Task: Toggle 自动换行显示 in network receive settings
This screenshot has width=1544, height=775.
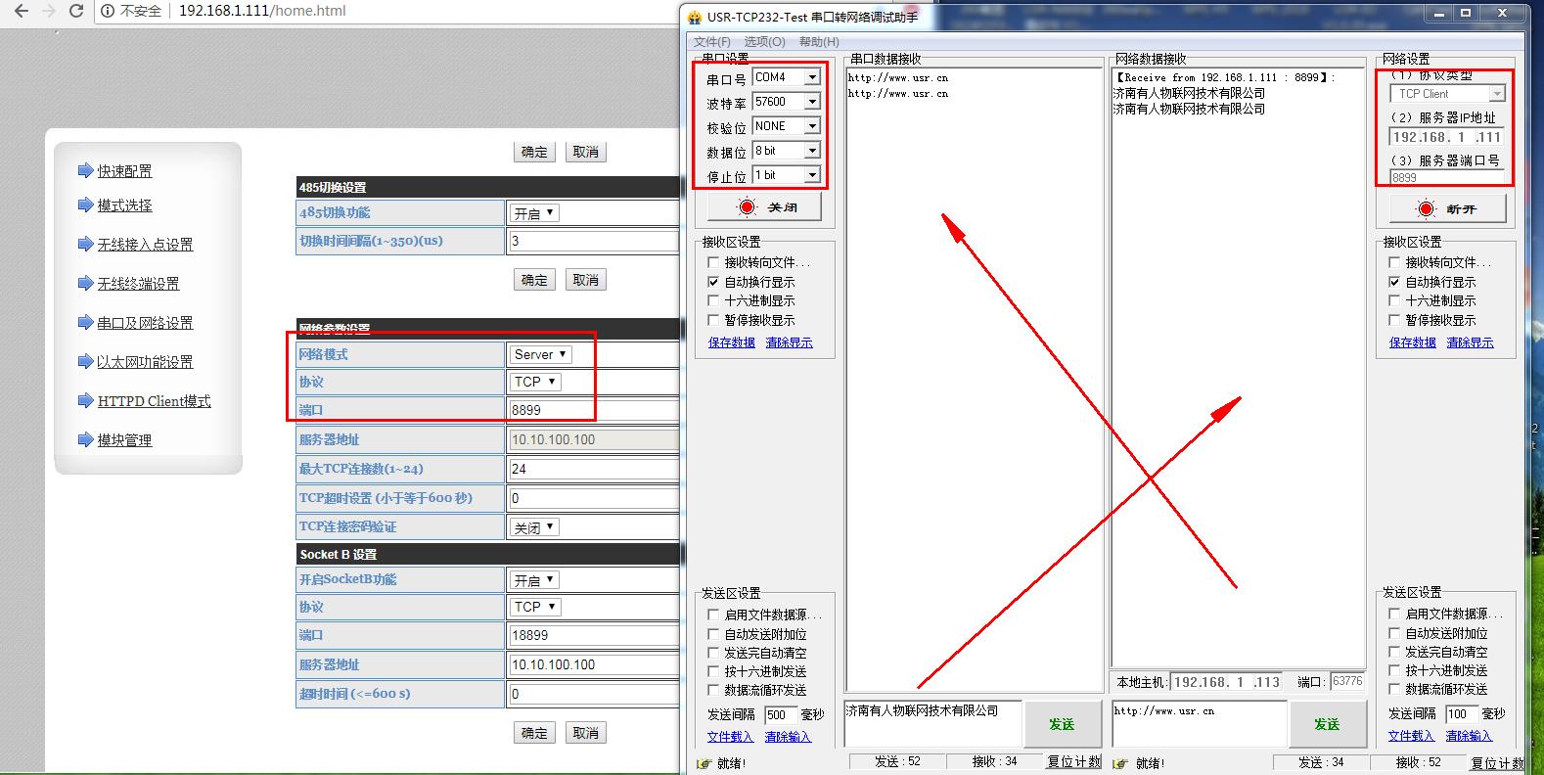Action: pos(1394,282)
